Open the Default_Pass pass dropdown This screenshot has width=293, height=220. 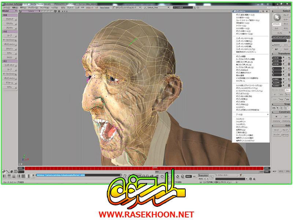pos(157,7)
